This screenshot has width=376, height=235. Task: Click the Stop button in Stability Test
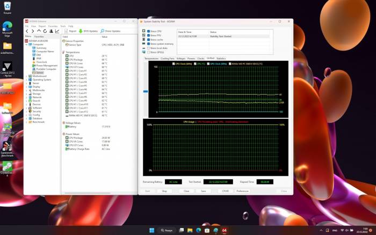(164, 191)
